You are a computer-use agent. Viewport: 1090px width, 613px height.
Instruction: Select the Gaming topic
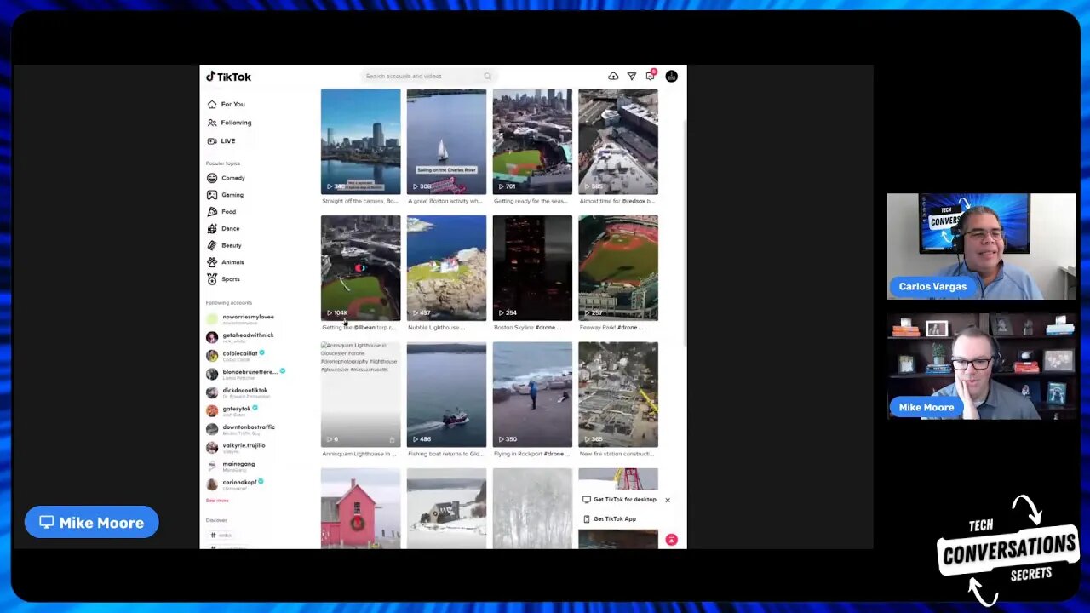[225, 195]
